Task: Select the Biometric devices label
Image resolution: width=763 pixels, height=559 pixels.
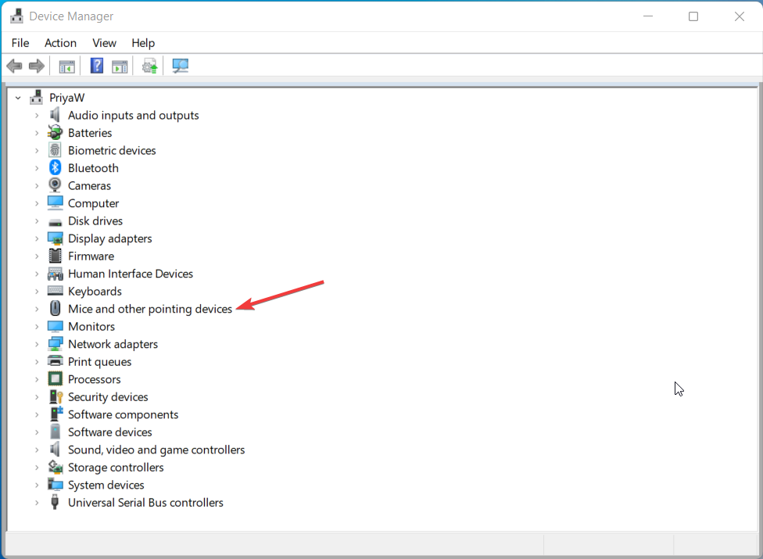Action: coord(112,150)
